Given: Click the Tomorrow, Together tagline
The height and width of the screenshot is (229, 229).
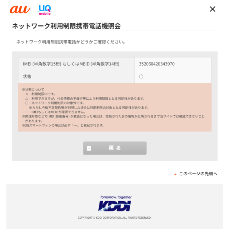Looking at the screenshot, I should [x=116, y=197].
